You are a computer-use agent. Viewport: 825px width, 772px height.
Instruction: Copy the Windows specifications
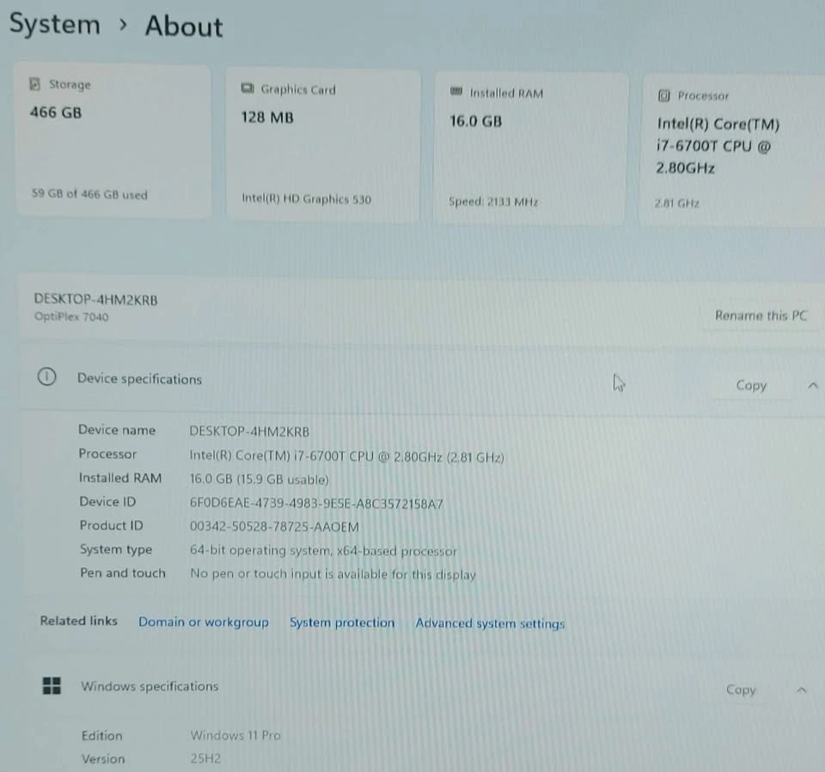[741, 689]
